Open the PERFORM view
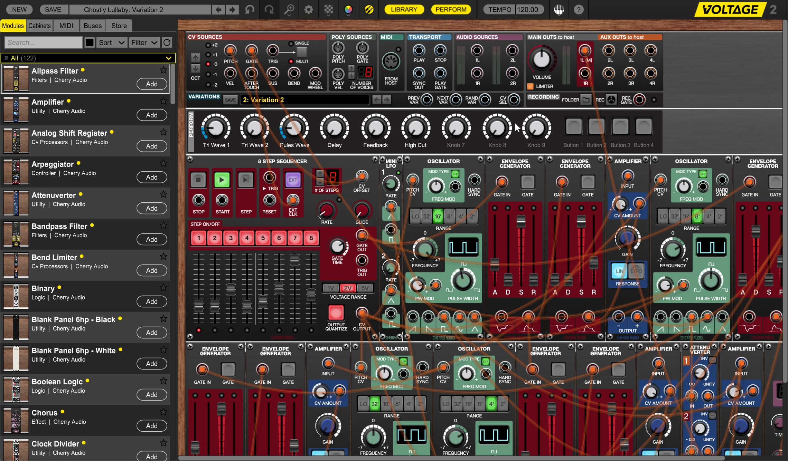This screenshot has width=788, height=461. pos(451,10)
